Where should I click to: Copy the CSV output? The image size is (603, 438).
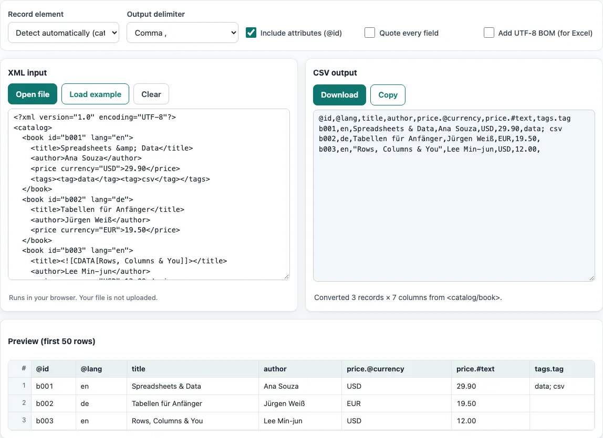[388, 95]
